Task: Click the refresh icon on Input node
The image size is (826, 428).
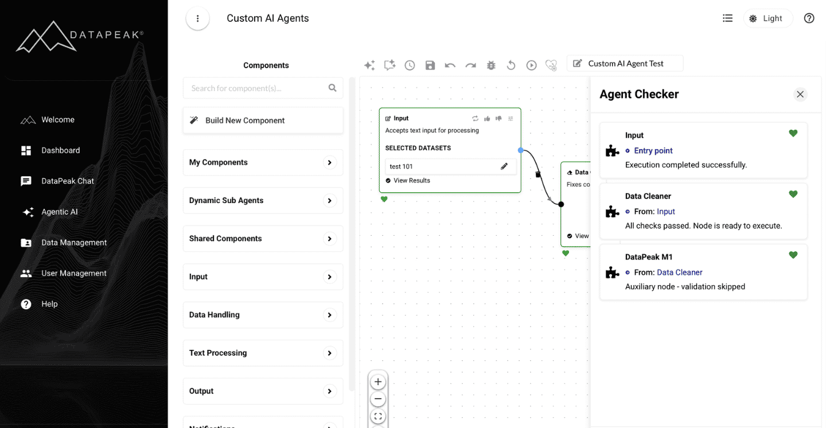Action: [476, 119]
